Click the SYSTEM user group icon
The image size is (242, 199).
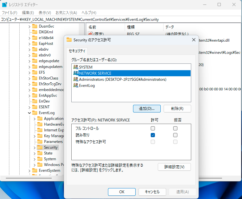pyautogui.click(x=76, y=67)
